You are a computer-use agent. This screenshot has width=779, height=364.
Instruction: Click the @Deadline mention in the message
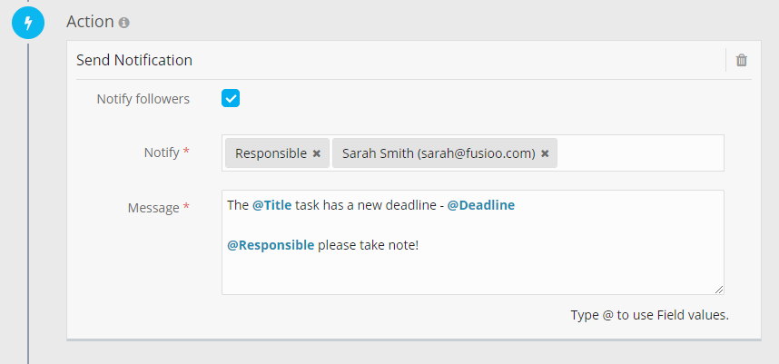point(480,205)
